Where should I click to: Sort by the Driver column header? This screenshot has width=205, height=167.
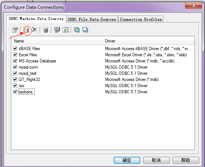pos(148,41)
